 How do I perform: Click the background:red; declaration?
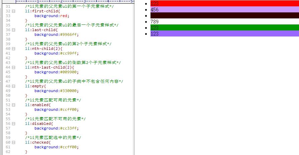tap(52, 16)
